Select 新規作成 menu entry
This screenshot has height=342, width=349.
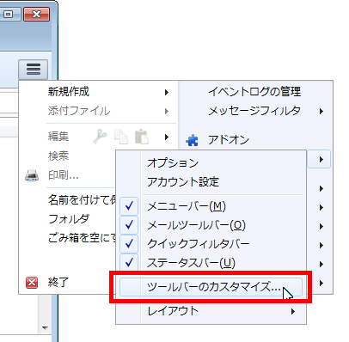tap(69, 92)
